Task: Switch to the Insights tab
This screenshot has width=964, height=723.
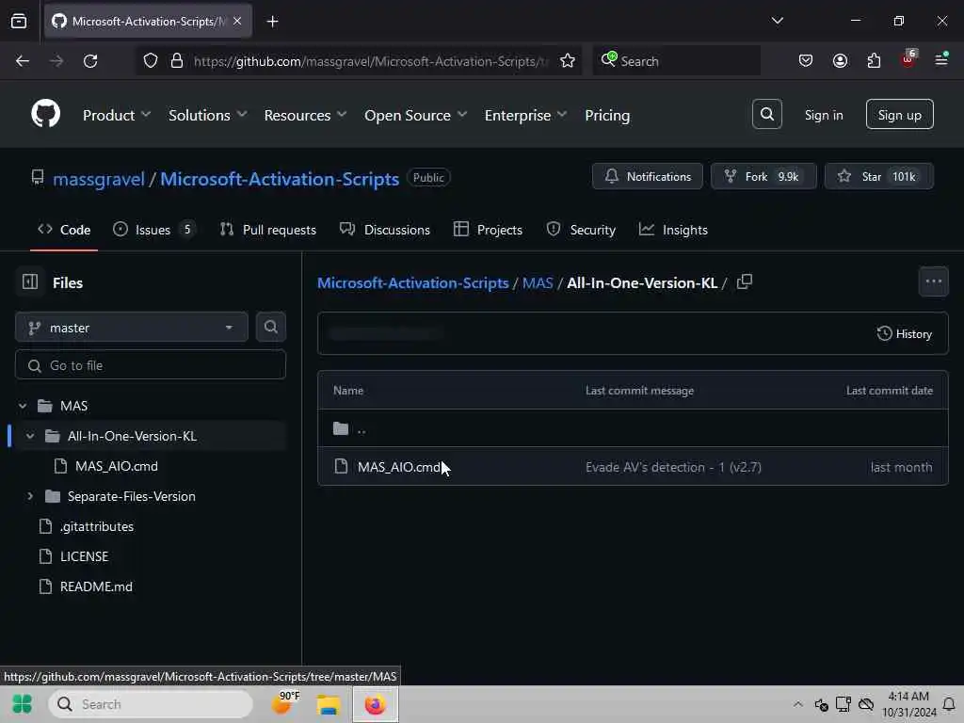Action: (673, 230)
